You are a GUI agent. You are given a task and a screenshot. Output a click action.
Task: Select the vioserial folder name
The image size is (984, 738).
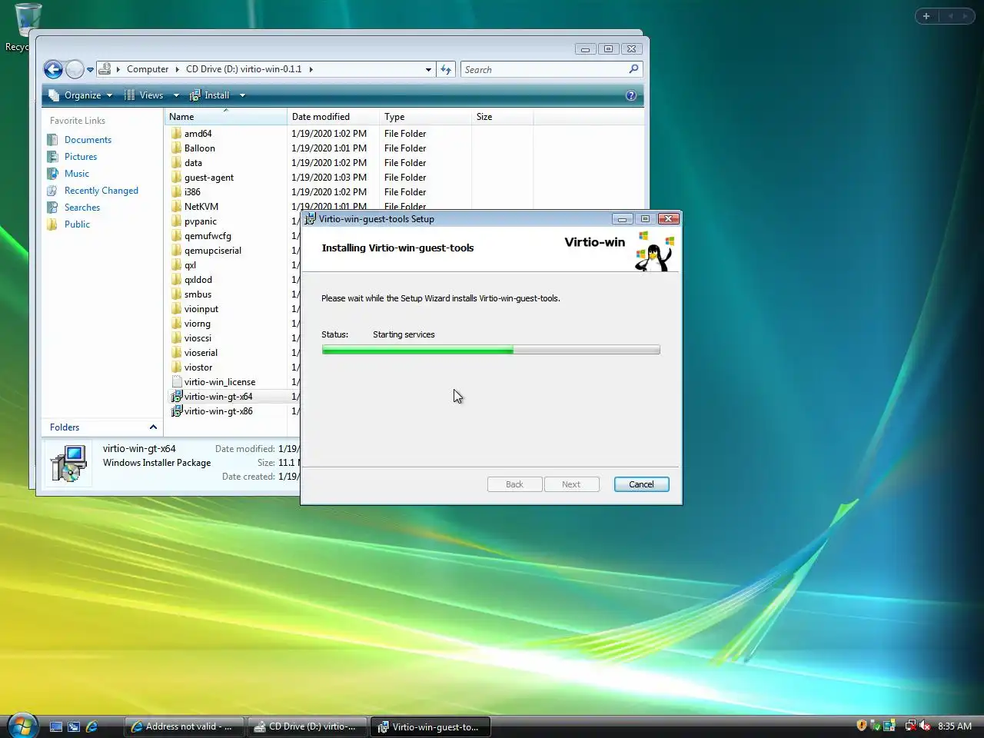pos(201,353)
